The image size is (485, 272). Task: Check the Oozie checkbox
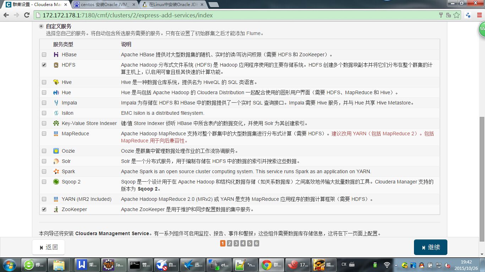tap(44, 151)
